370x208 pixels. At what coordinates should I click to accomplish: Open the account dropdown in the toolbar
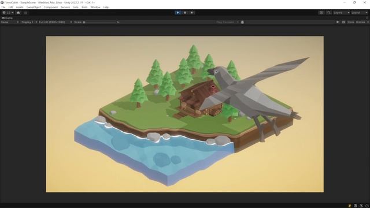(8, 13)
